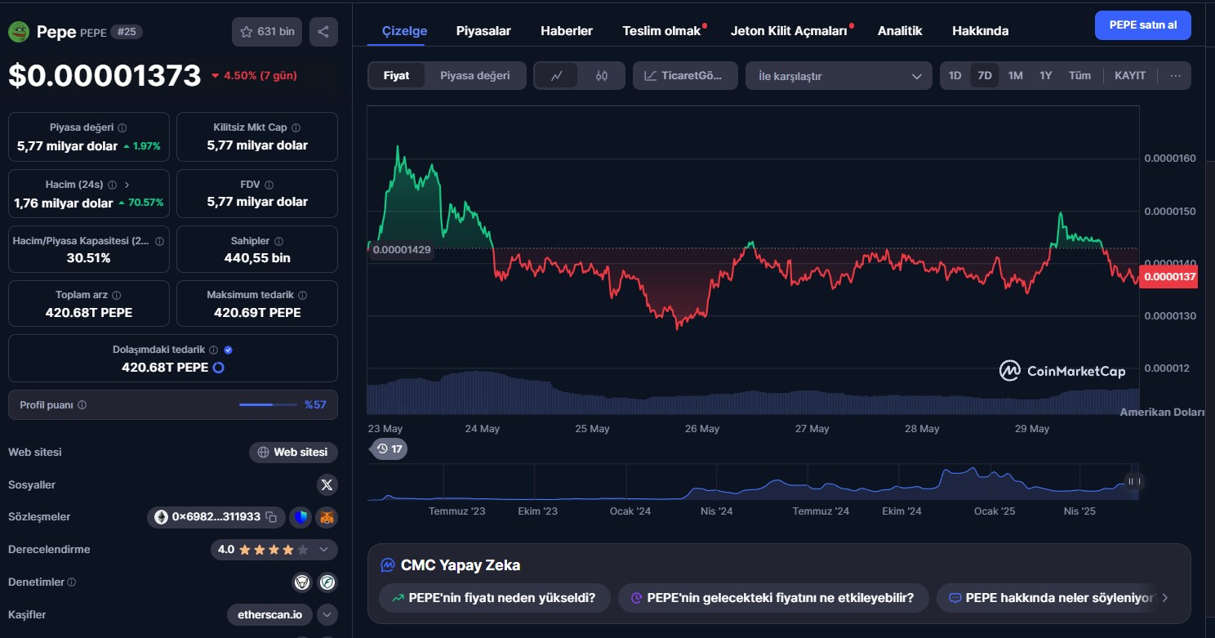
Task: Click the info icon beside Maksimum tedarik
Action: point(303,296)
